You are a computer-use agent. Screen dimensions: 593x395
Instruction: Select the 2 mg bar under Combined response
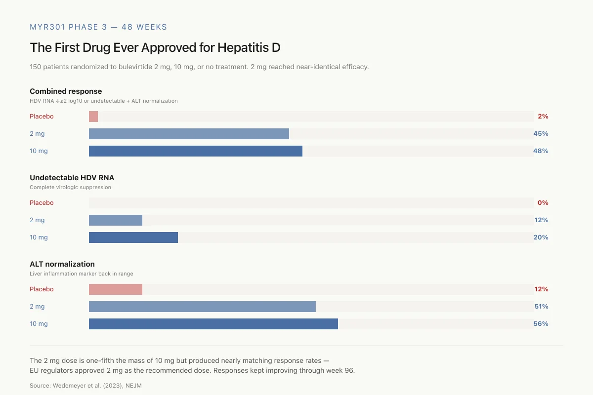point(189,134)
